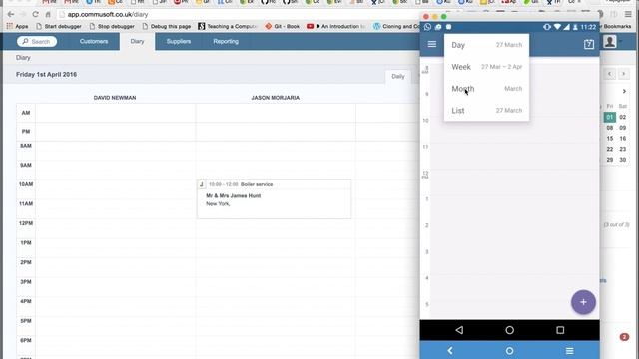Open the Apps bookmarks shortcut
This screenshot has height=359, width=639.
(17, 26)
